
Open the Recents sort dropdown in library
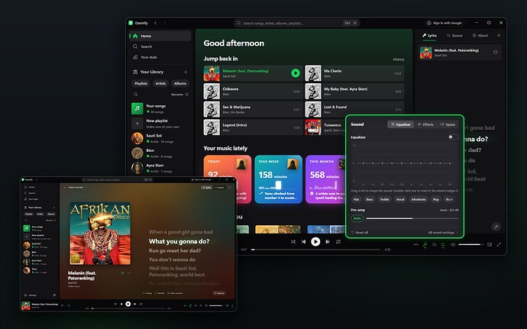[x=179, y=95]
